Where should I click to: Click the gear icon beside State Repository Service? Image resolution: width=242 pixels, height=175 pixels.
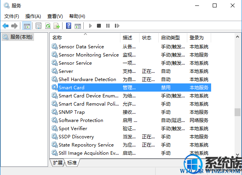(54, 145)
